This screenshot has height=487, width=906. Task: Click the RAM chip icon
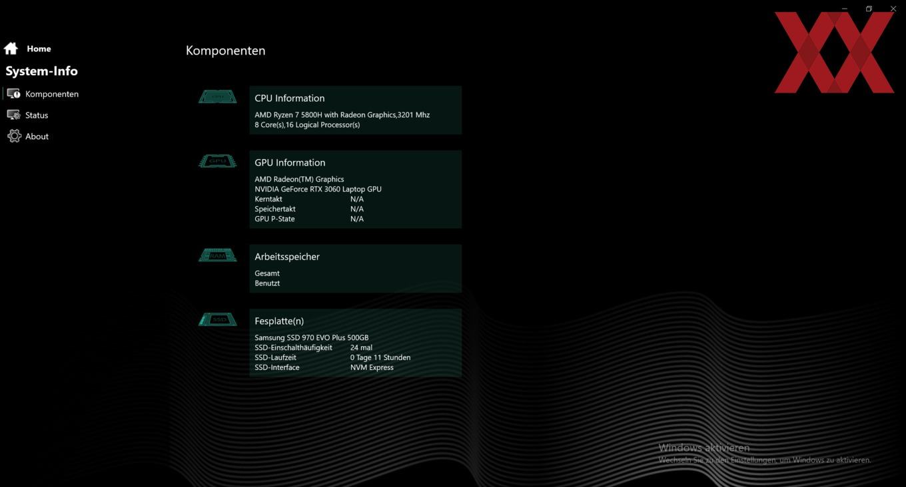pyautogui.click(x=217, y=255)
